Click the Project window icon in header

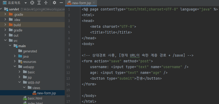tap(5, 3)
